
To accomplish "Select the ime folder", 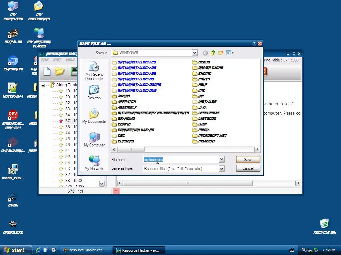I will click(199, 90).
